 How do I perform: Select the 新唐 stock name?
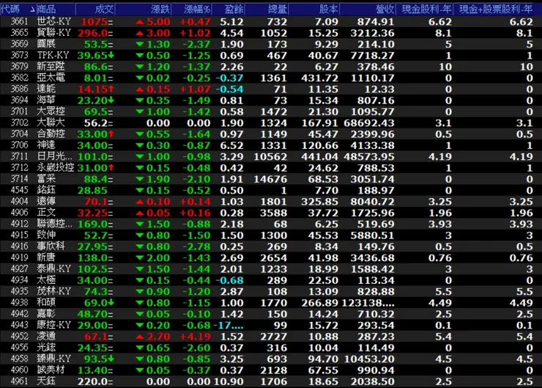(x=46, y=257)
